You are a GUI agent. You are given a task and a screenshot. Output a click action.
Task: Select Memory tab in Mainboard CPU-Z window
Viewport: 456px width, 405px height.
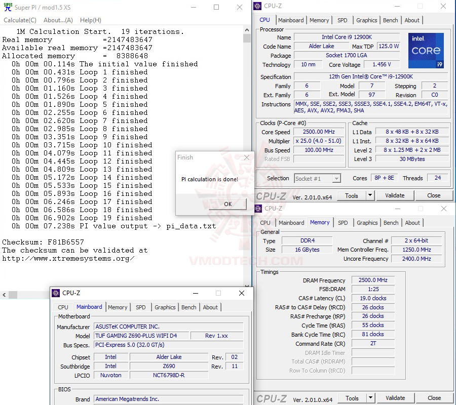tap(118, 307)
